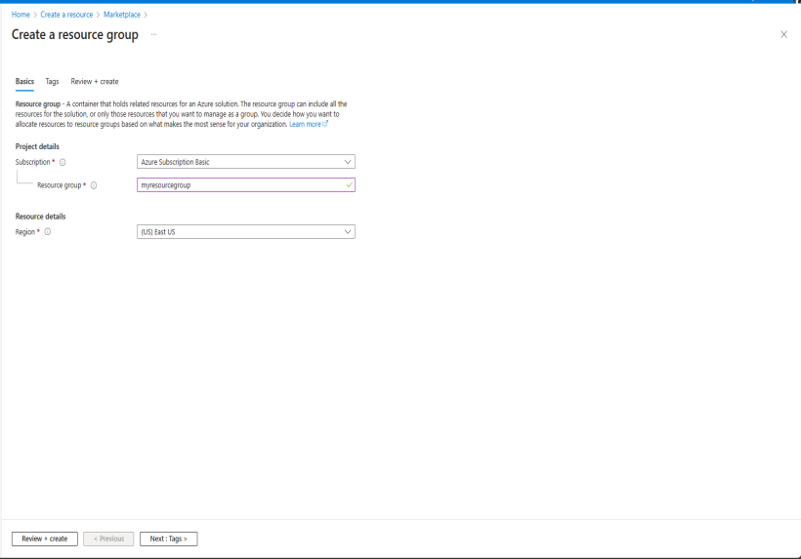The image size is (801, 559).
Task: Show the Subscription info tooltip icon
Action: pyautogui.click(x=63, y=162)
